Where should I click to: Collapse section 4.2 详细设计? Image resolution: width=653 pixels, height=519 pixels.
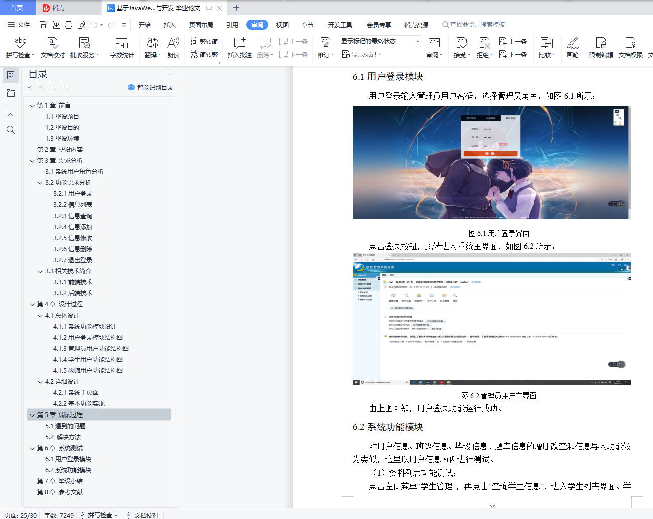click(40, 382)
